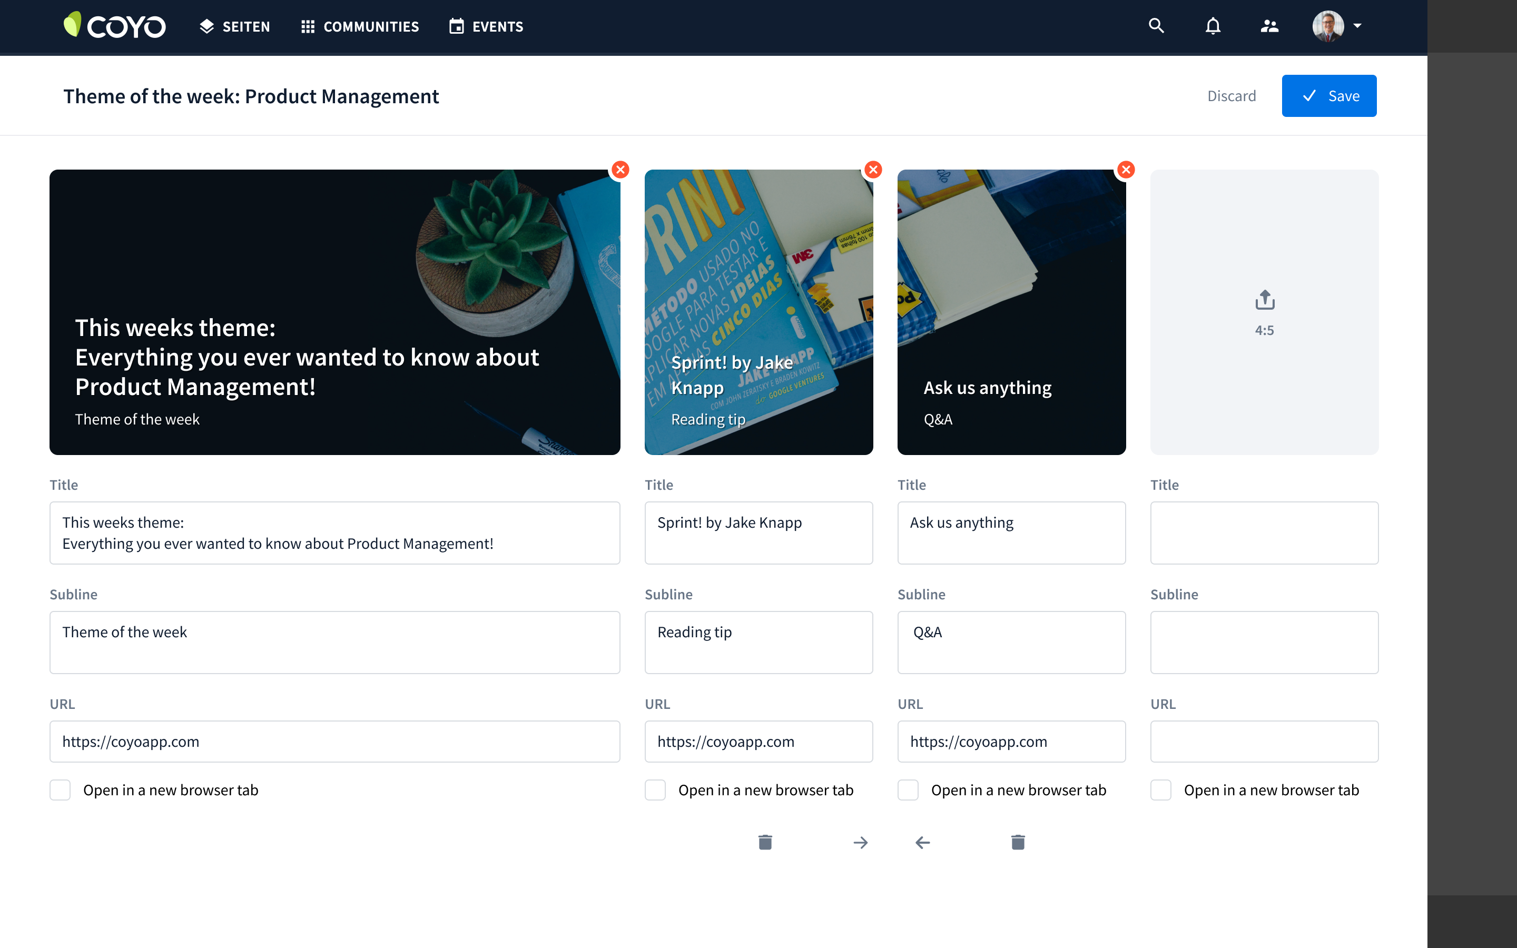1517x948 pixels.
Task: Save the teaser widget
Action: [x=1329, y=96]
